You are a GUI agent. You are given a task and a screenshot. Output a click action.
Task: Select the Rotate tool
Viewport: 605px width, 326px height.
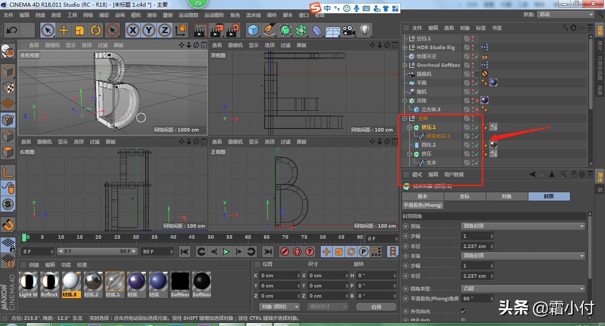[96, 30]
